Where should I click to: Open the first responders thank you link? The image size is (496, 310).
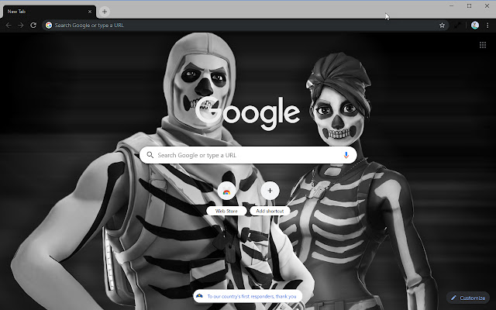248,296
